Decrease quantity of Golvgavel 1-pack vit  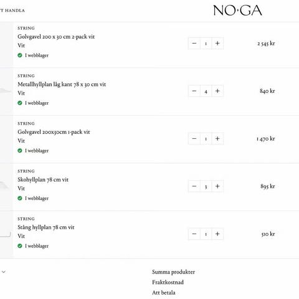click(194, 138)
